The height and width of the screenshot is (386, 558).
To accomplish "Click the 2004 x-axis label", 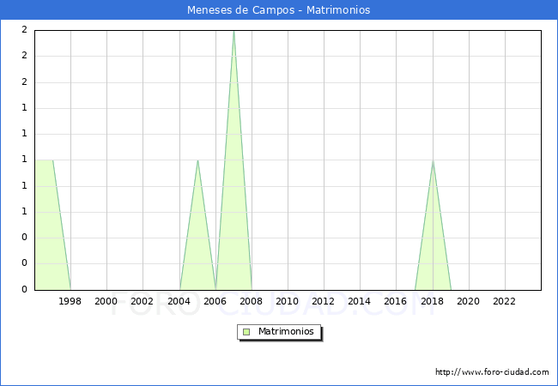I will click(x=179, y=301).
